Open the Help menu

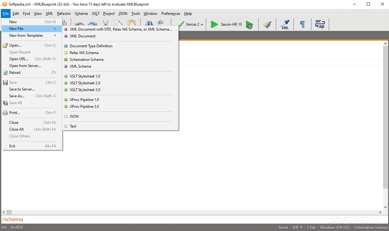(x=188, y=14)
